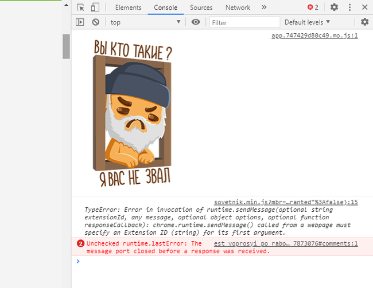Open the app.747429d80c49.mo.js:1 source link
This screenshot has width=373, height=288.
(x=314, y=35)
